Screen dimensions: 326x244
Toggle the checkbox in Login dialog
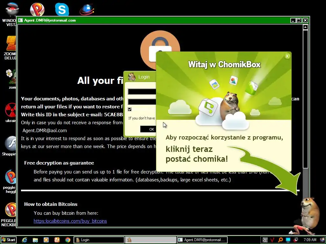130,109
